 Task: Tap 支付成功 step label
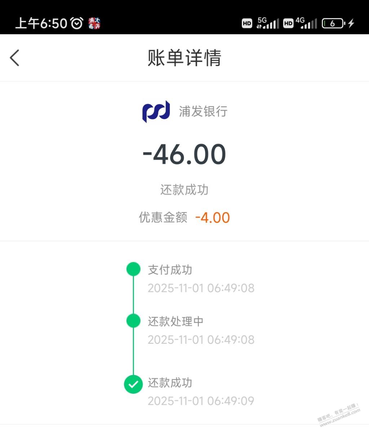[x=170, y=270]
